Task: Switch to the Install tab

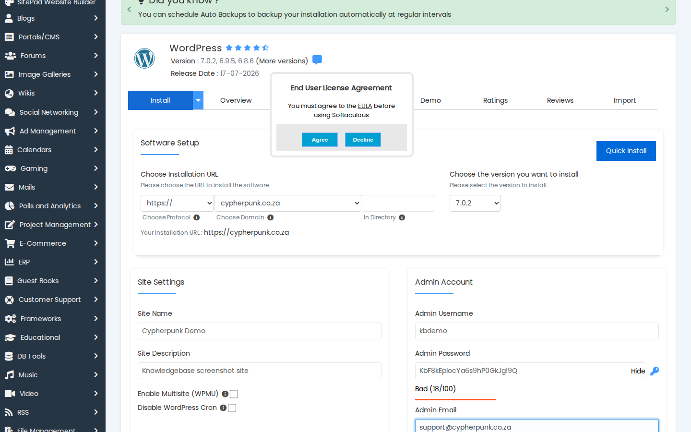Action: tap(160, 100)
